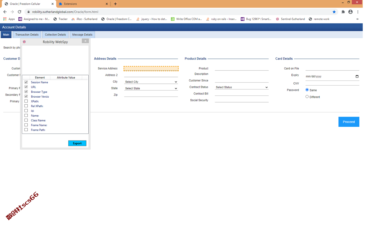
Task: Click the Export button
Action: tap(77, 143)
